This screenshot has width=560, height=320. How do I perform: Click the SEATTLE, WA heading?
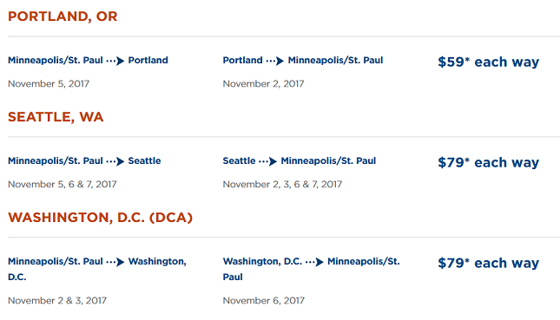(x=56, y=117)
